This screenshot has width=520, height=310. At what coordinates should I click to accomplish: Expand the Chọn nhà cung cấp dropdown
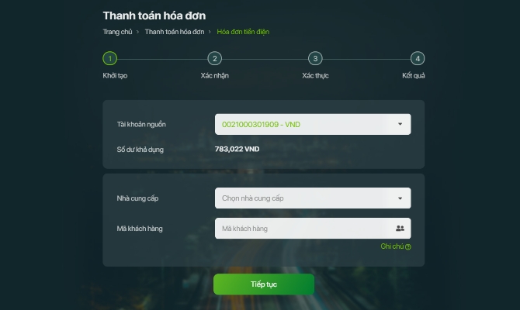[x=313, y=198]
